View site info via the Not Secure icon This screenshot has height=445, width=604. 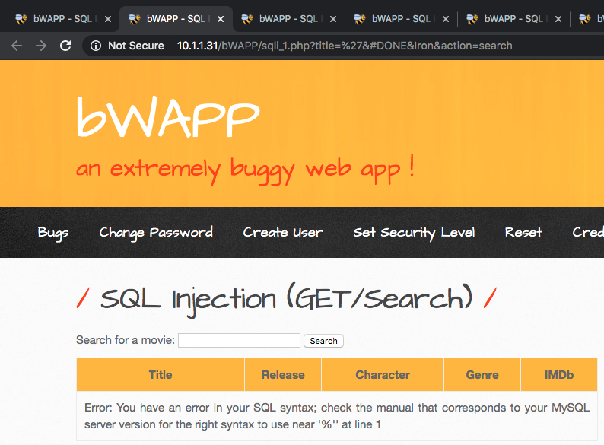point(96,46)
